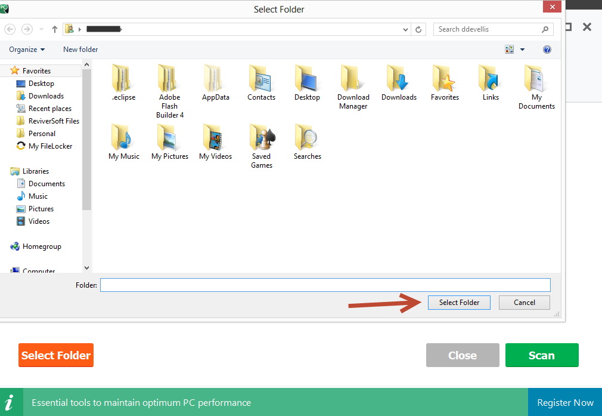This screenshot has width=602, height=416.
Task: Select the Favorites folder with star icon
Action: tap(444, 78)
